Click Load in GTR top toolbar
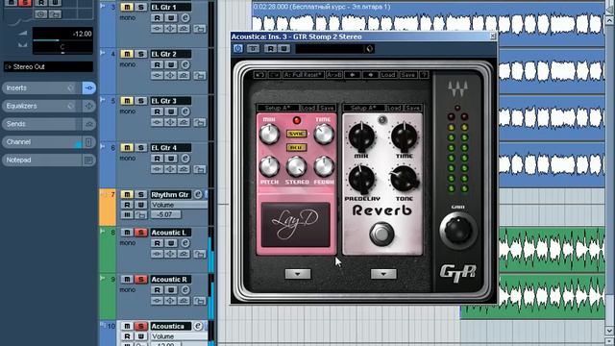Image resolution: width=615 pixels, height=346 pixels. (x=388, y=75)
